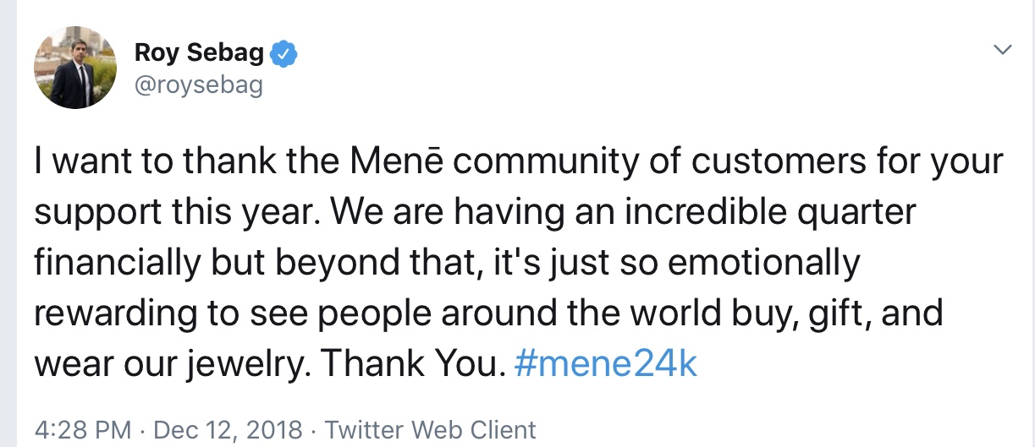Open the Roy Sebag display name

198,54
